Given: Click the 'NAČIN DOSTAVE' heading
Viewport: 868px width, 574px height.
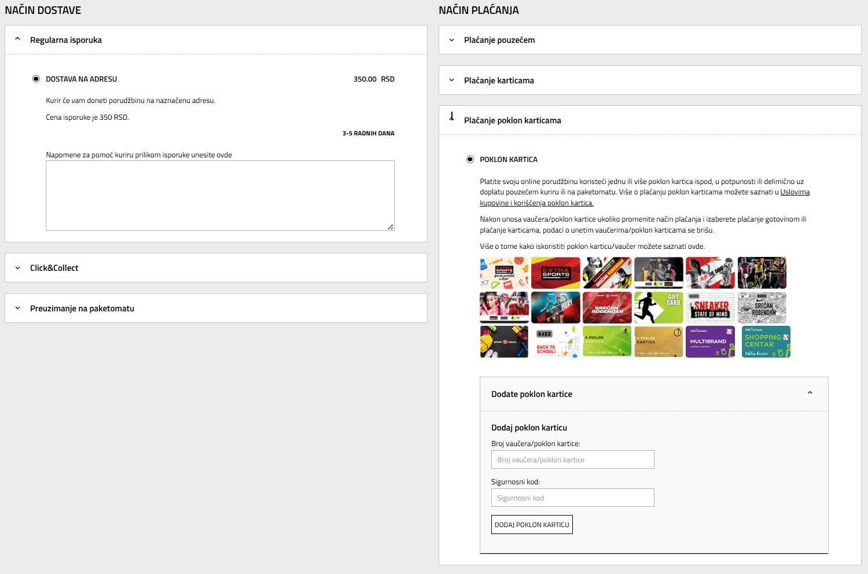Looking at the screenshot, I should tap(43, 10).
